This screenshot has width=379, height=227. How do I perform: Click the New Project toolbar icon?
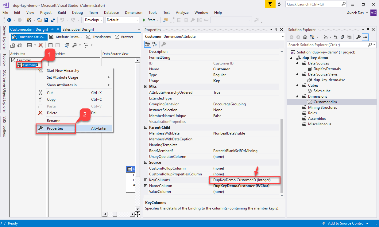(29, 20)
